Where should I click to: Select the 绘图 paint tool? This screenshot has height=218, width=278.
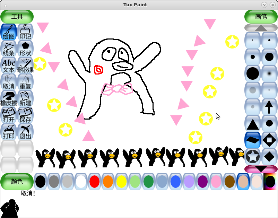pos(9,32)
